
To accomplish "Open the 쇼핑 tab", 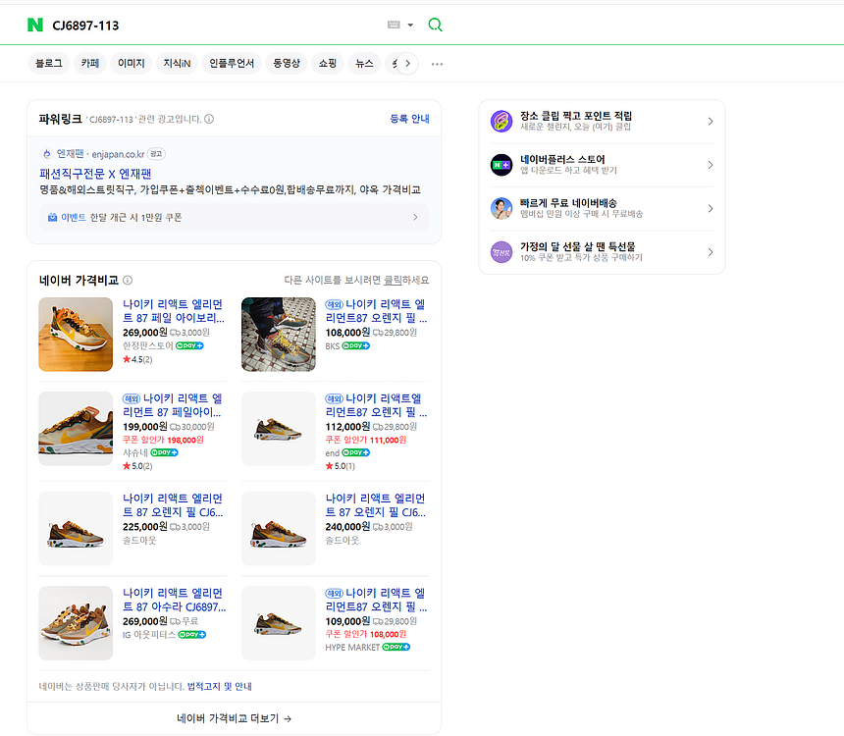I will coord(327,64).
